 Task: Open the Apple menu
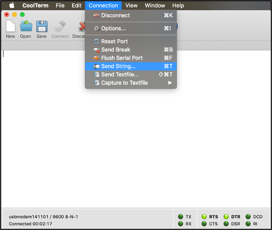click(12, 6)
